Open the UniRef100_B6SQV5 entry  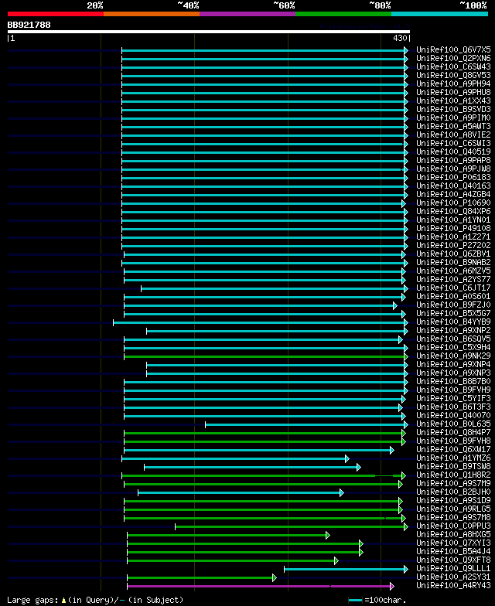pos(453,339)
